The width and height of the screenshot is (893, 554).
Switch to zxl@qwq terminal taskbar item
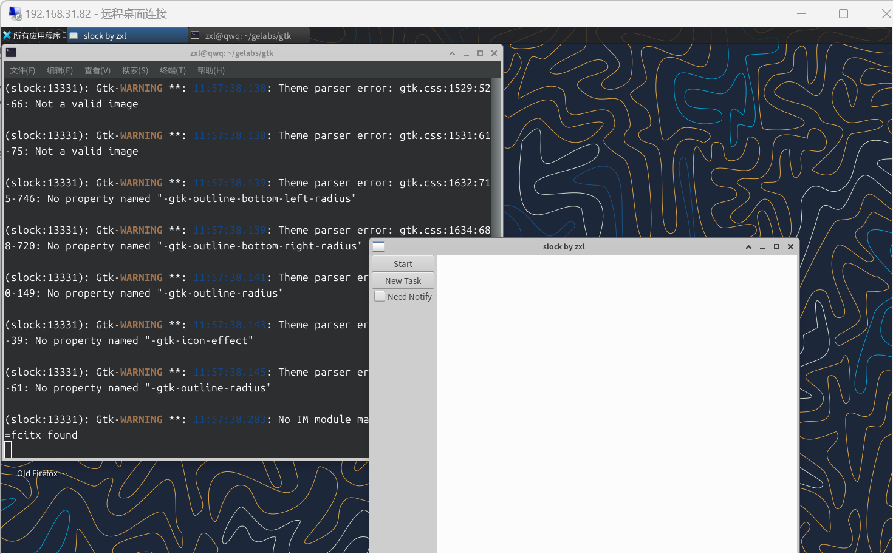point(249,36)
